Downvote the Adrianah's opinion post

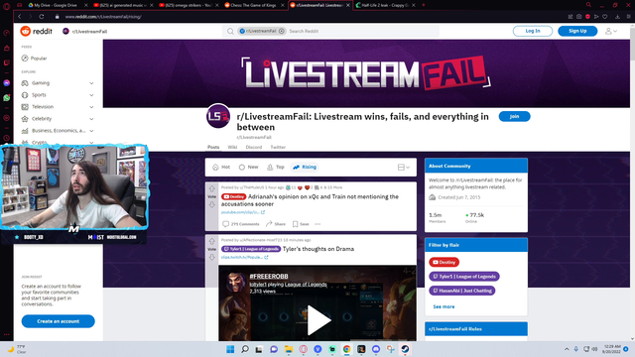coord(211,205)
